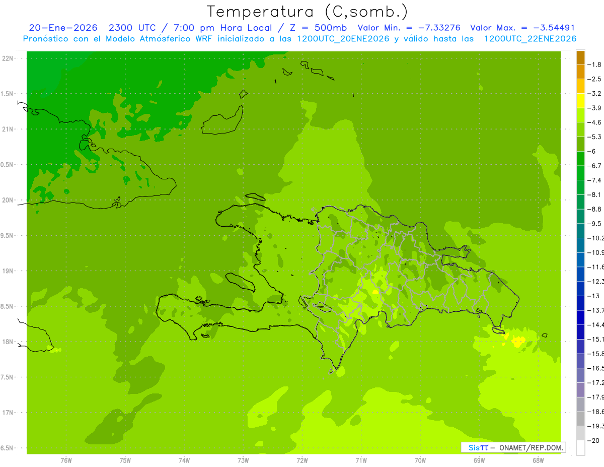The width and height of the screenshot is (604, 467).
Task: Click the "73W" longitude label
Action: pyautogui.click(x=243, y=460)
